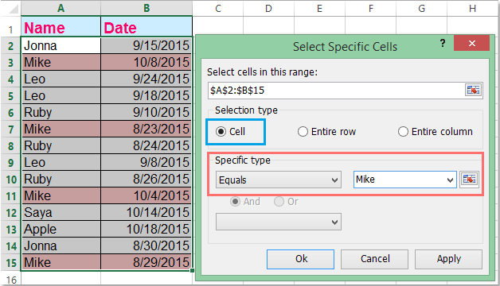Open the Equals condition dropdown
Image resolution: width=500 pixels, height=286 pixels.
pyautogui.click(x=279, y=180)
